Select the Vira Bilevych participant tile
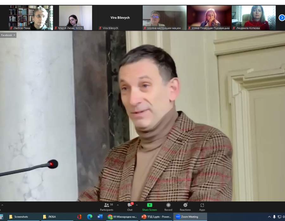The height and width of the screenshot is (221, 285). coord(120,18)
